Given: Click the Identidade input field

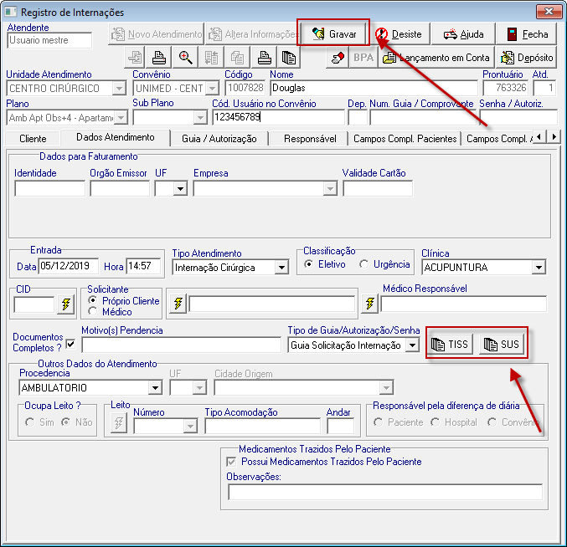Looking at the screenshot, I should (x=49, y=189).
